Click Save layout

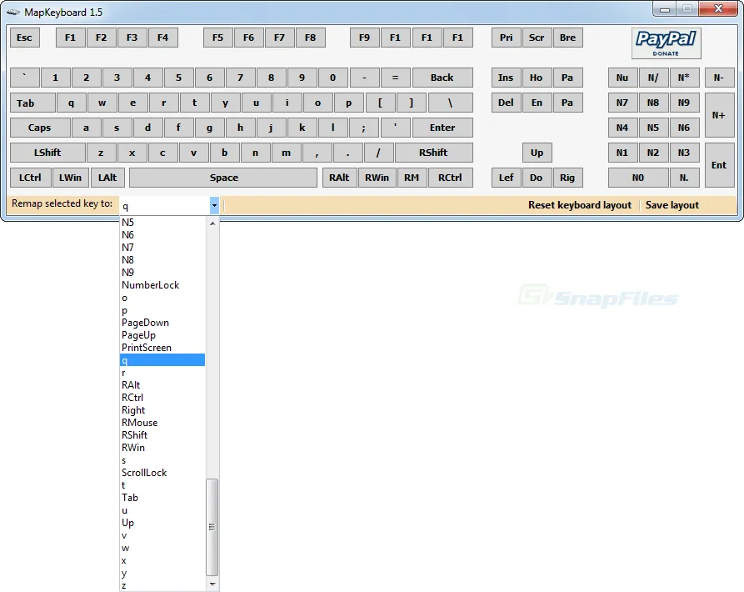(672, 205)
